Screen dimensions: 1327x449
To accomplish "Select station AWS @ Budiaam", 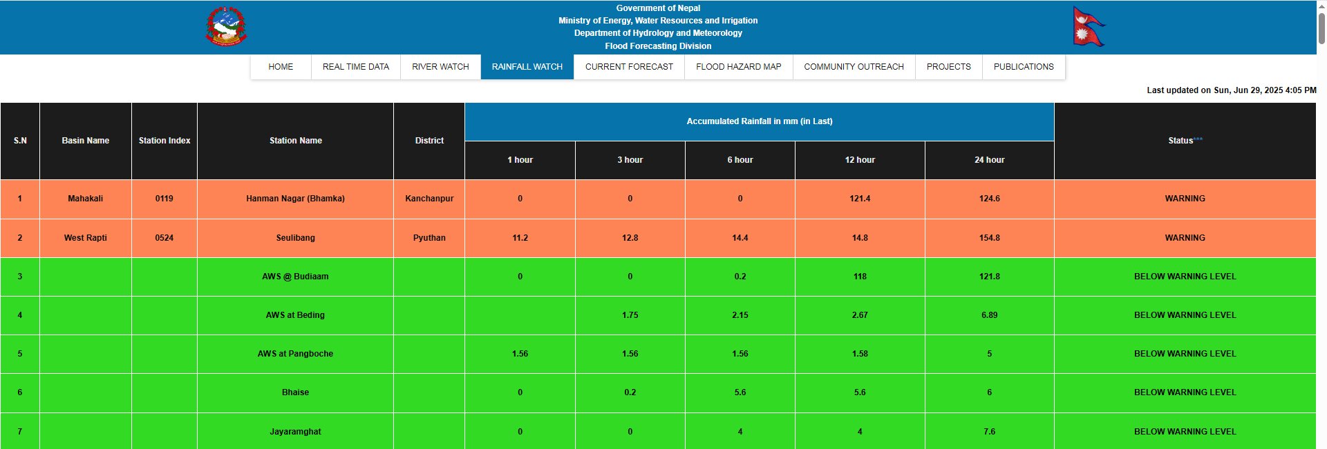I will click(296, 277).
